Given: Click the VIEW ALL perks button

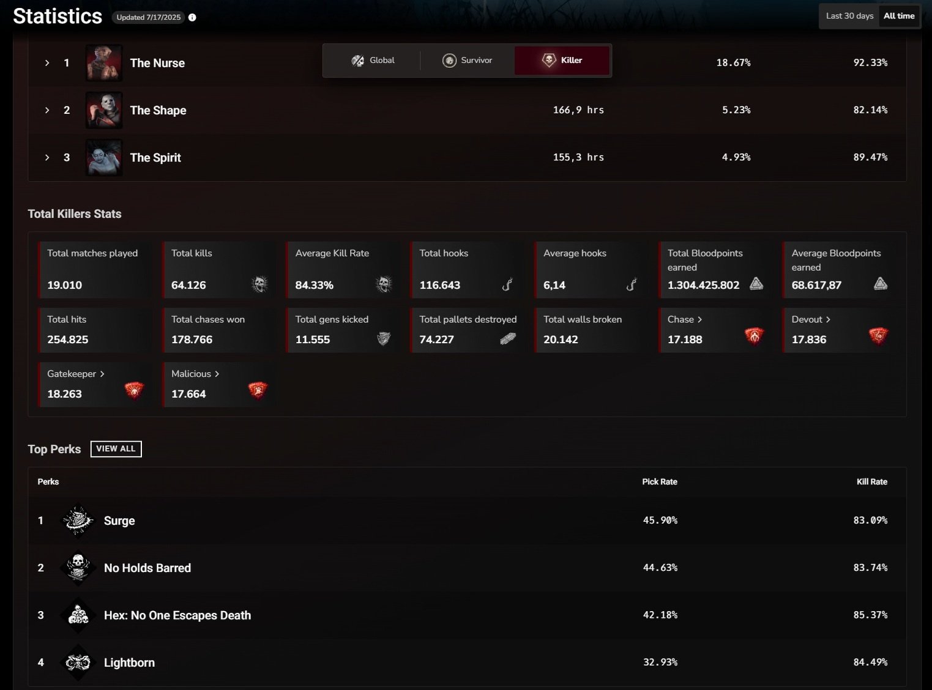Looking at the screenshot, I should [x=116, y=449].
